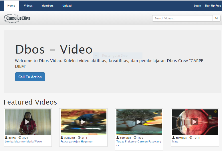Play the Prakarya-Arjen Hegemur video thumbnail
The width and height of the screenshot is (222, 151).
(83, 122)
